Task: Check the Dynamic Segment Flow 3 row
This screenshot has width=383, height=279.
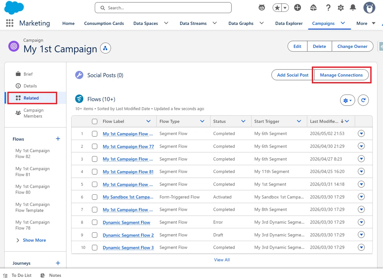Action: [x=94, y=247]
